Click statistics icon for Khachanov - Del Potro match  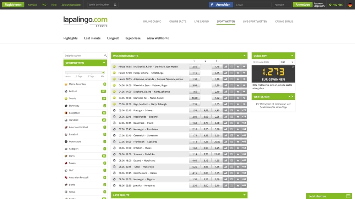point(225,66)
